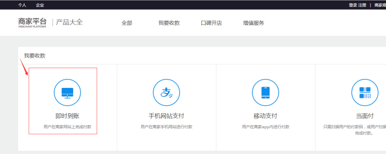Screen dimensions: 386x154
Task: Open the 即时到账 product title
Action: (x=67, y=116)
